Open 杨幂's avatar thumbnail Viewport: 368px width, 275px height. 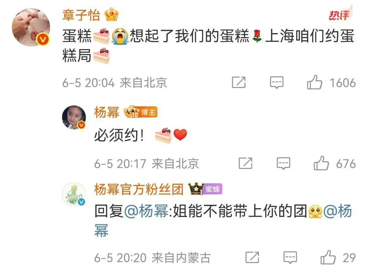click(x=74, y=117)
